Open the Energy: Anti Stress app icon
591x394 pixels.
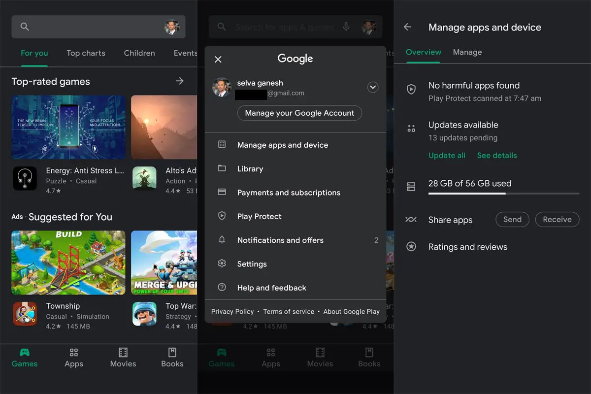click(25, 178)
